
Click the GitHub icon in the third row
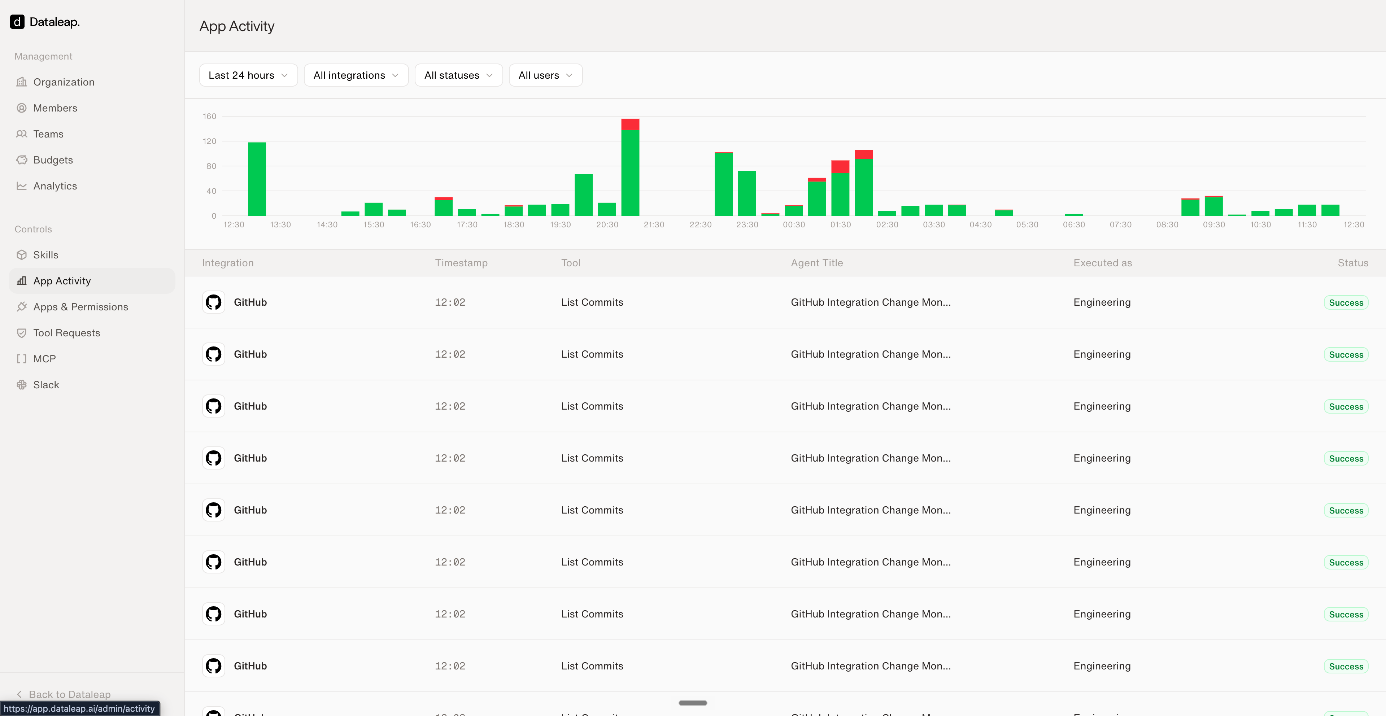[214, 406]
